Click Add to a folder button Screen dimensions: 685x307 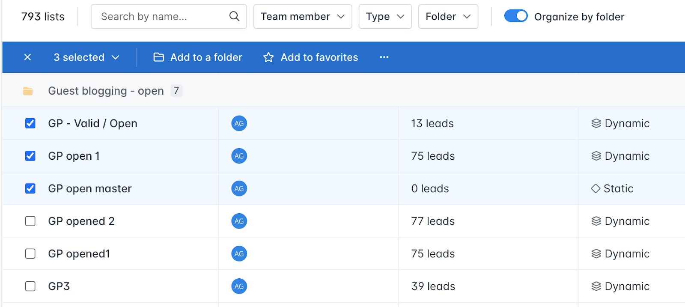point(198,57)
